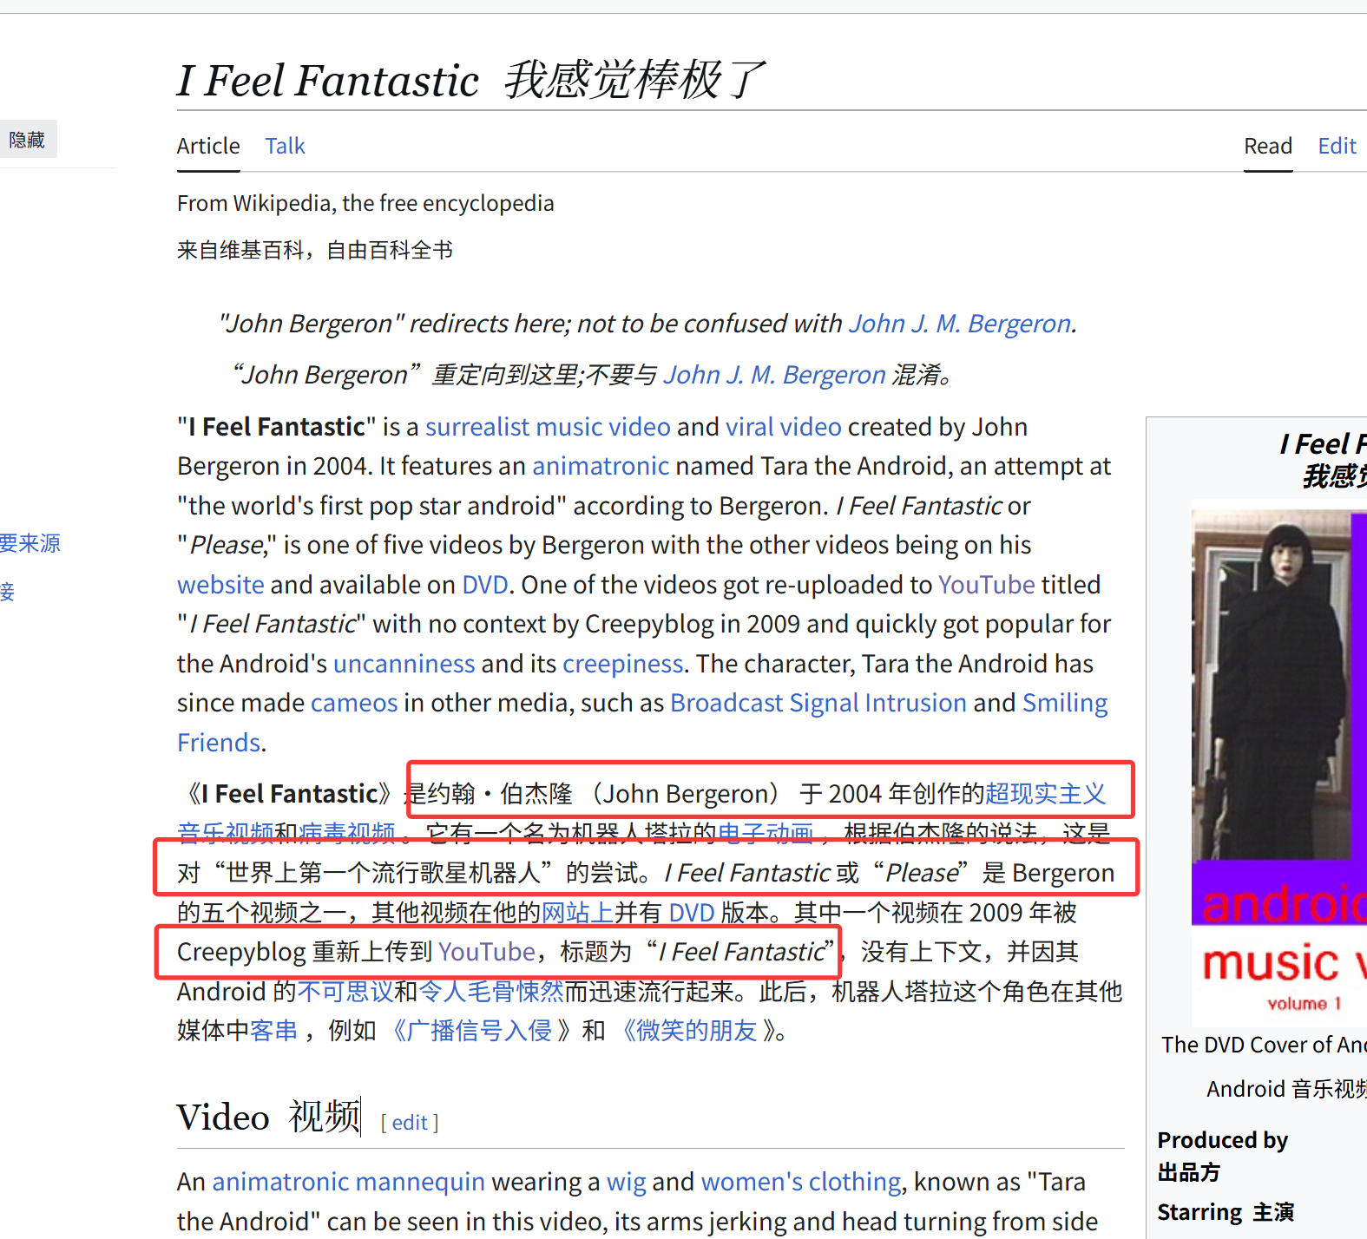Image resolution: width=1367 pixels, height=1239 pixels.
Task: Select the Read tab
Action: pyautogui.click(x=1268, y=146)
